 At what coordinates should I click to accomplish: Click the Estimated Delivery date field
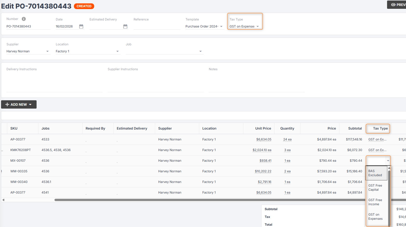106,26
